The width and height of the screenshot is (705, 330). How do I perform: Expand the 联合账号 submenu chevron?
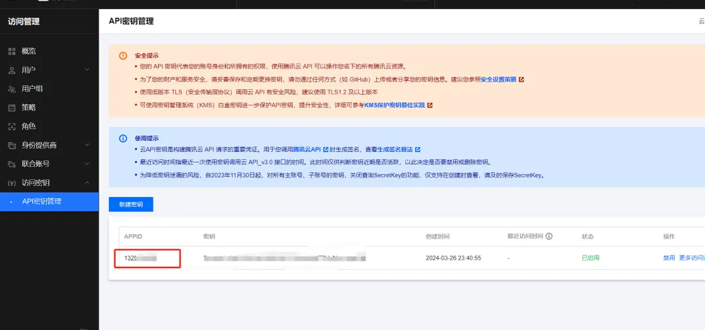pyautogui.click(x=87, y=164)
